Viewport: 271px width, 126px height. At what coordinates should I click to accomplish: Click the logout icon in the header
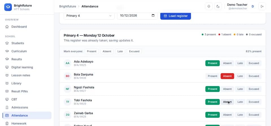point(262,6)
